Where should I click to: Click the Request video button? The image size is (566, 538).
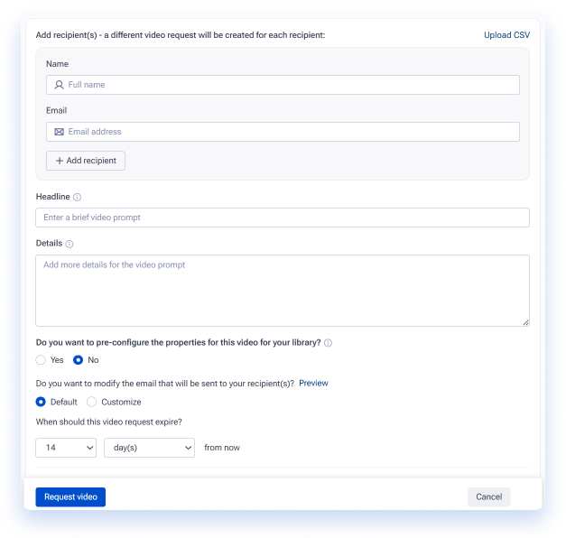pyautogui.click(x=70, y=497)
